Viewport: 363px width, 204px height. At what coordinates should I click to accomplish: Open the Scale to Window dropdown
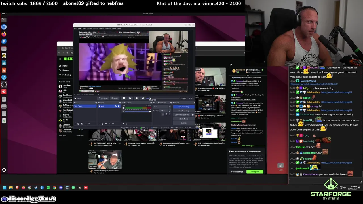(x=91, y=95)
